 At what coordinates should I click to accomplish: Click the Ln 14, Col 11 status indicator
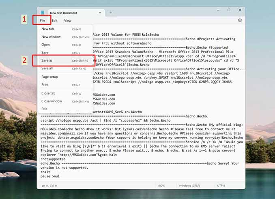tap(49, 186)
